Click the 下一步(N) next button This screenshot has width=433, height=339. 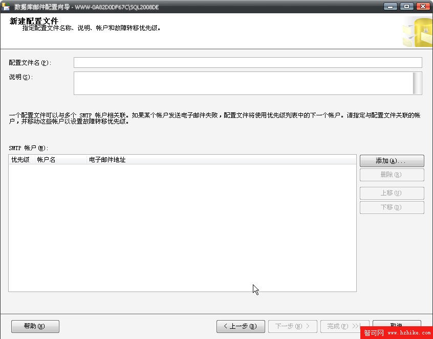point(292,326)
